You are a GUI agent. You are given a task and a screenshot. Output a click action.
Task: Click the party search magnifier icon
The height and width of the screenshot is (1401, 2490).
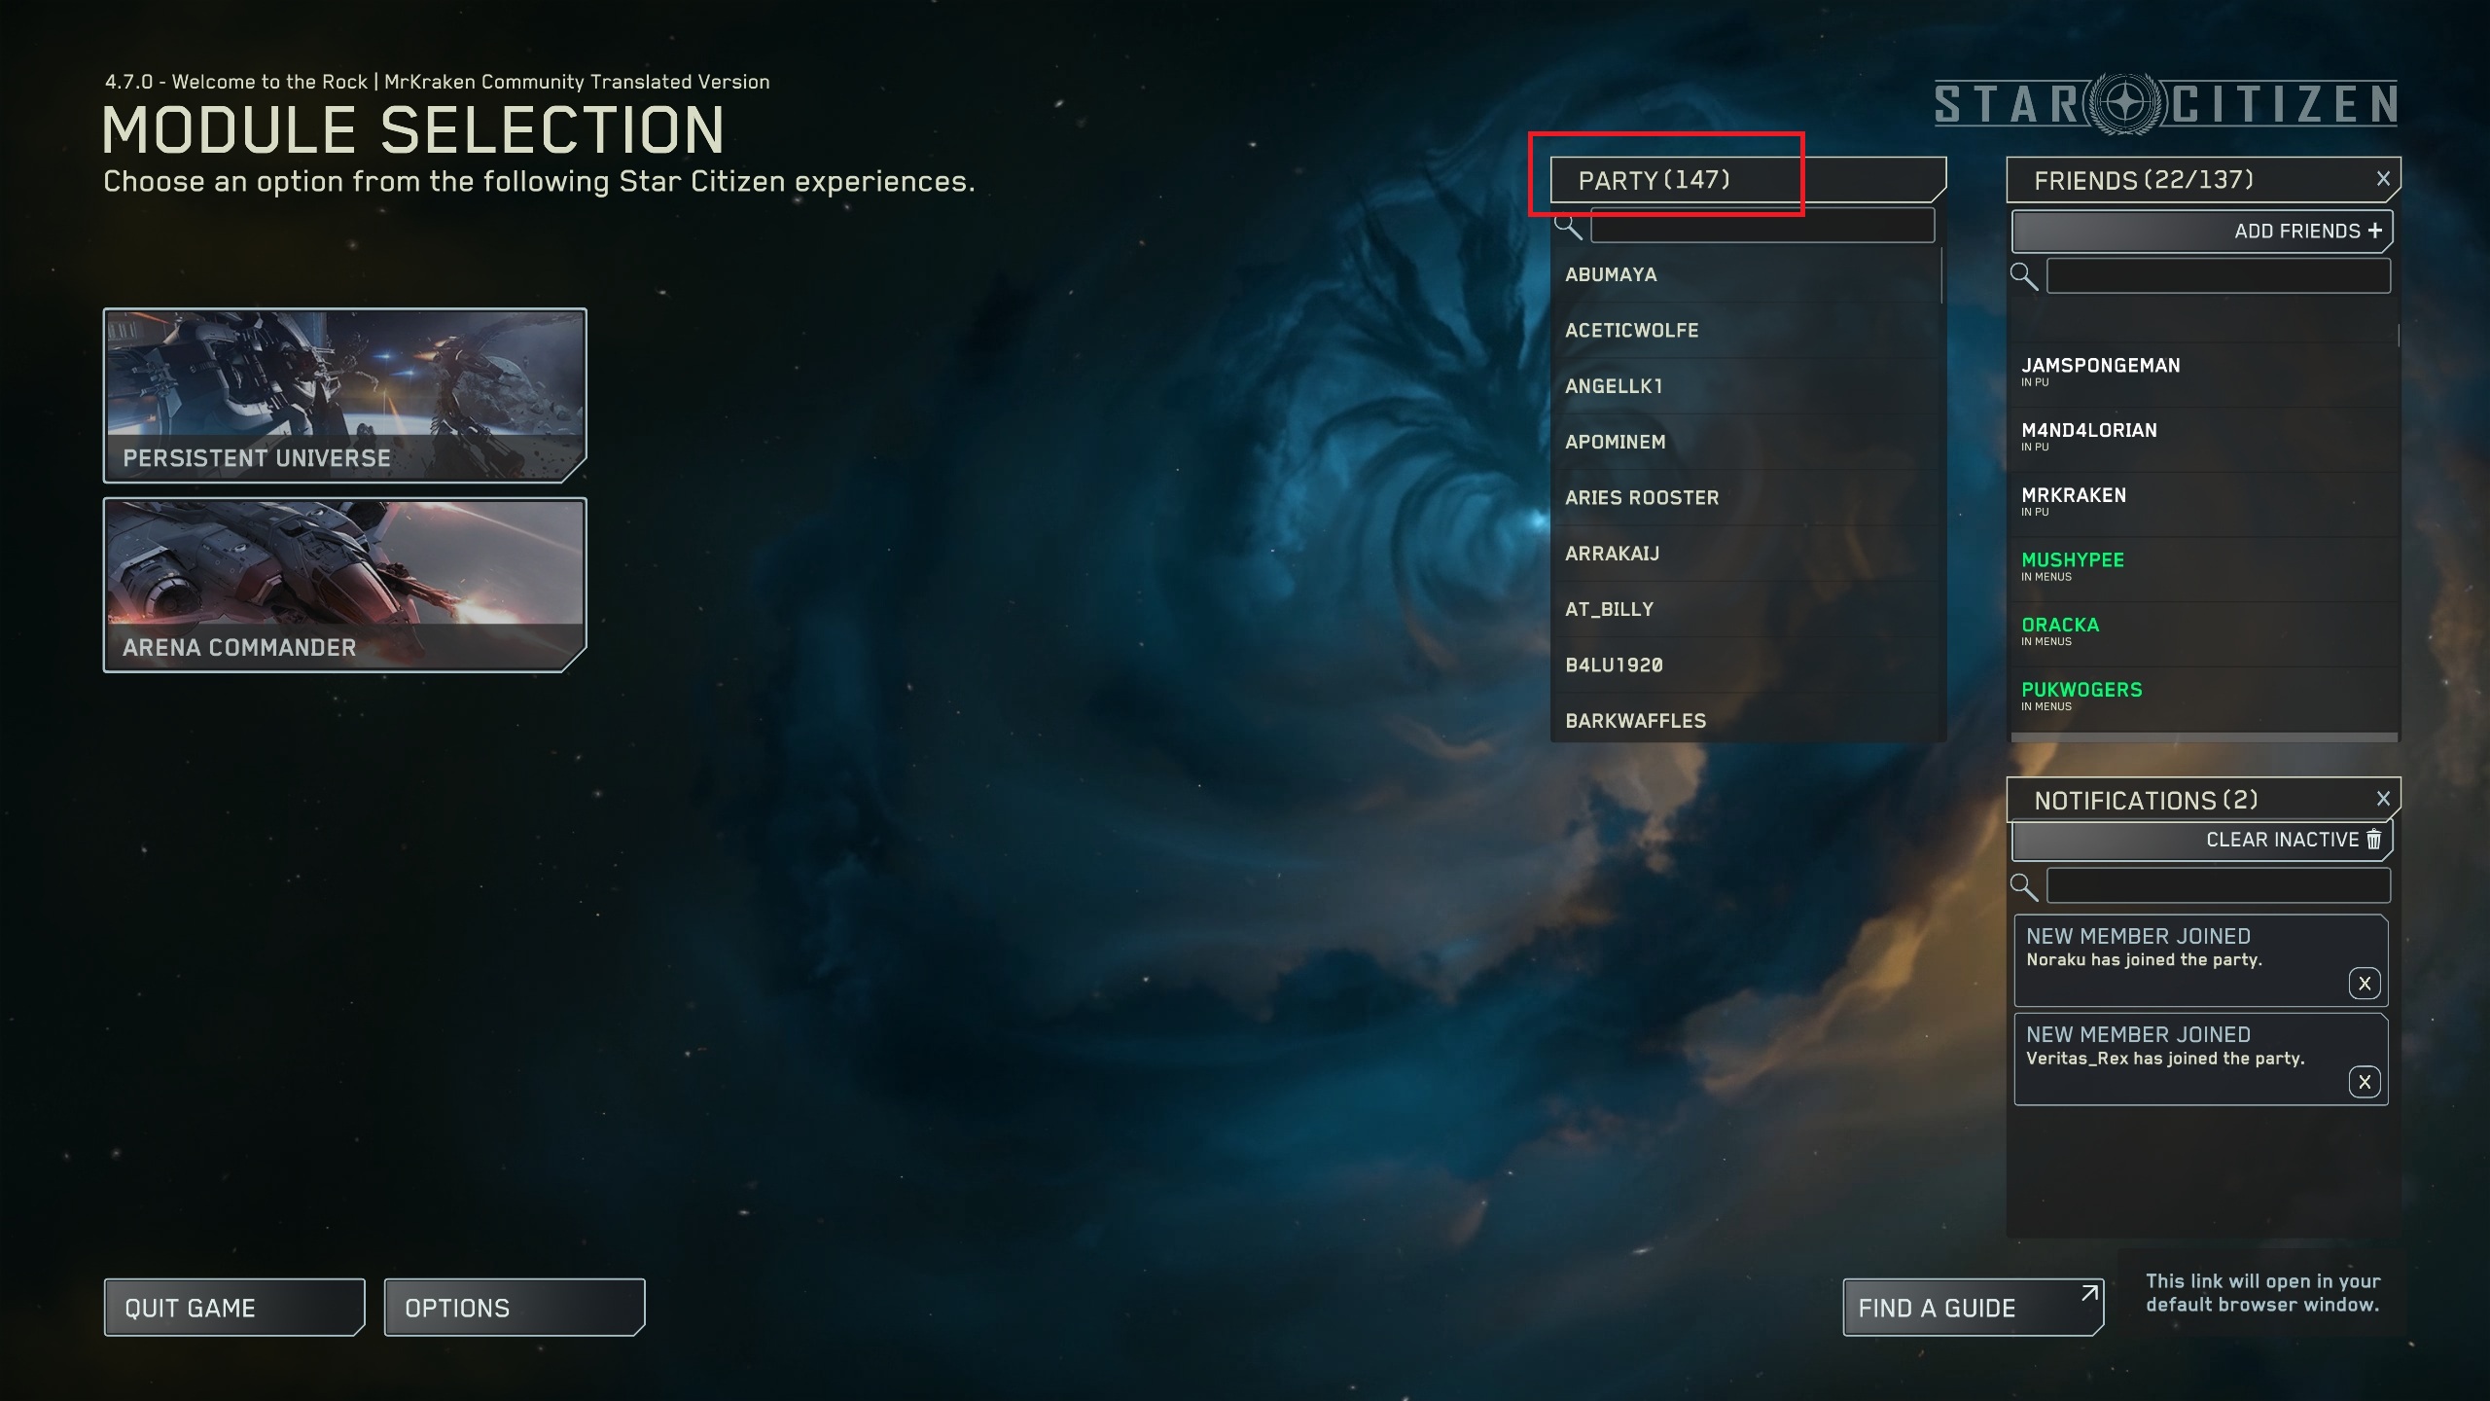(x=1568, y=228)
